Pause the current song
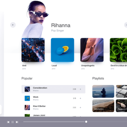 coord(12,122)
